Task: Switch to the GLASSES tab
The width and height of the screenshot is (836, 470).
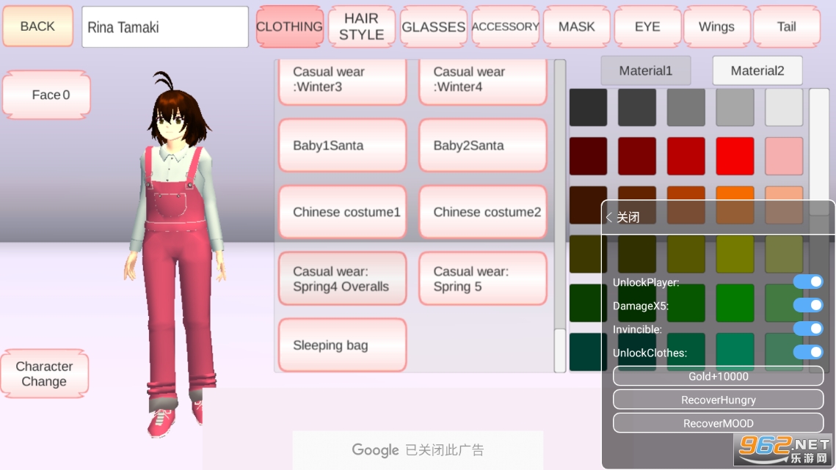Action: (x=433, y=26)
